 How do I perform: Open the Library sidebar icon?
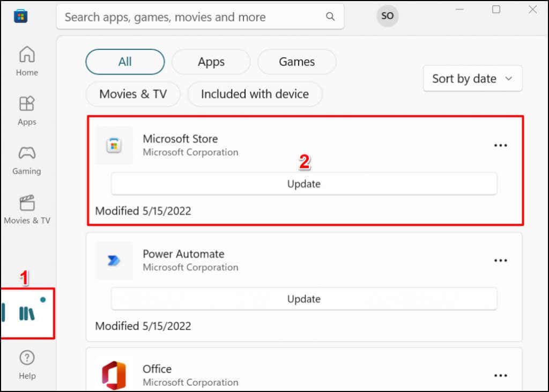pyautogui.click(x=27, y=313)
